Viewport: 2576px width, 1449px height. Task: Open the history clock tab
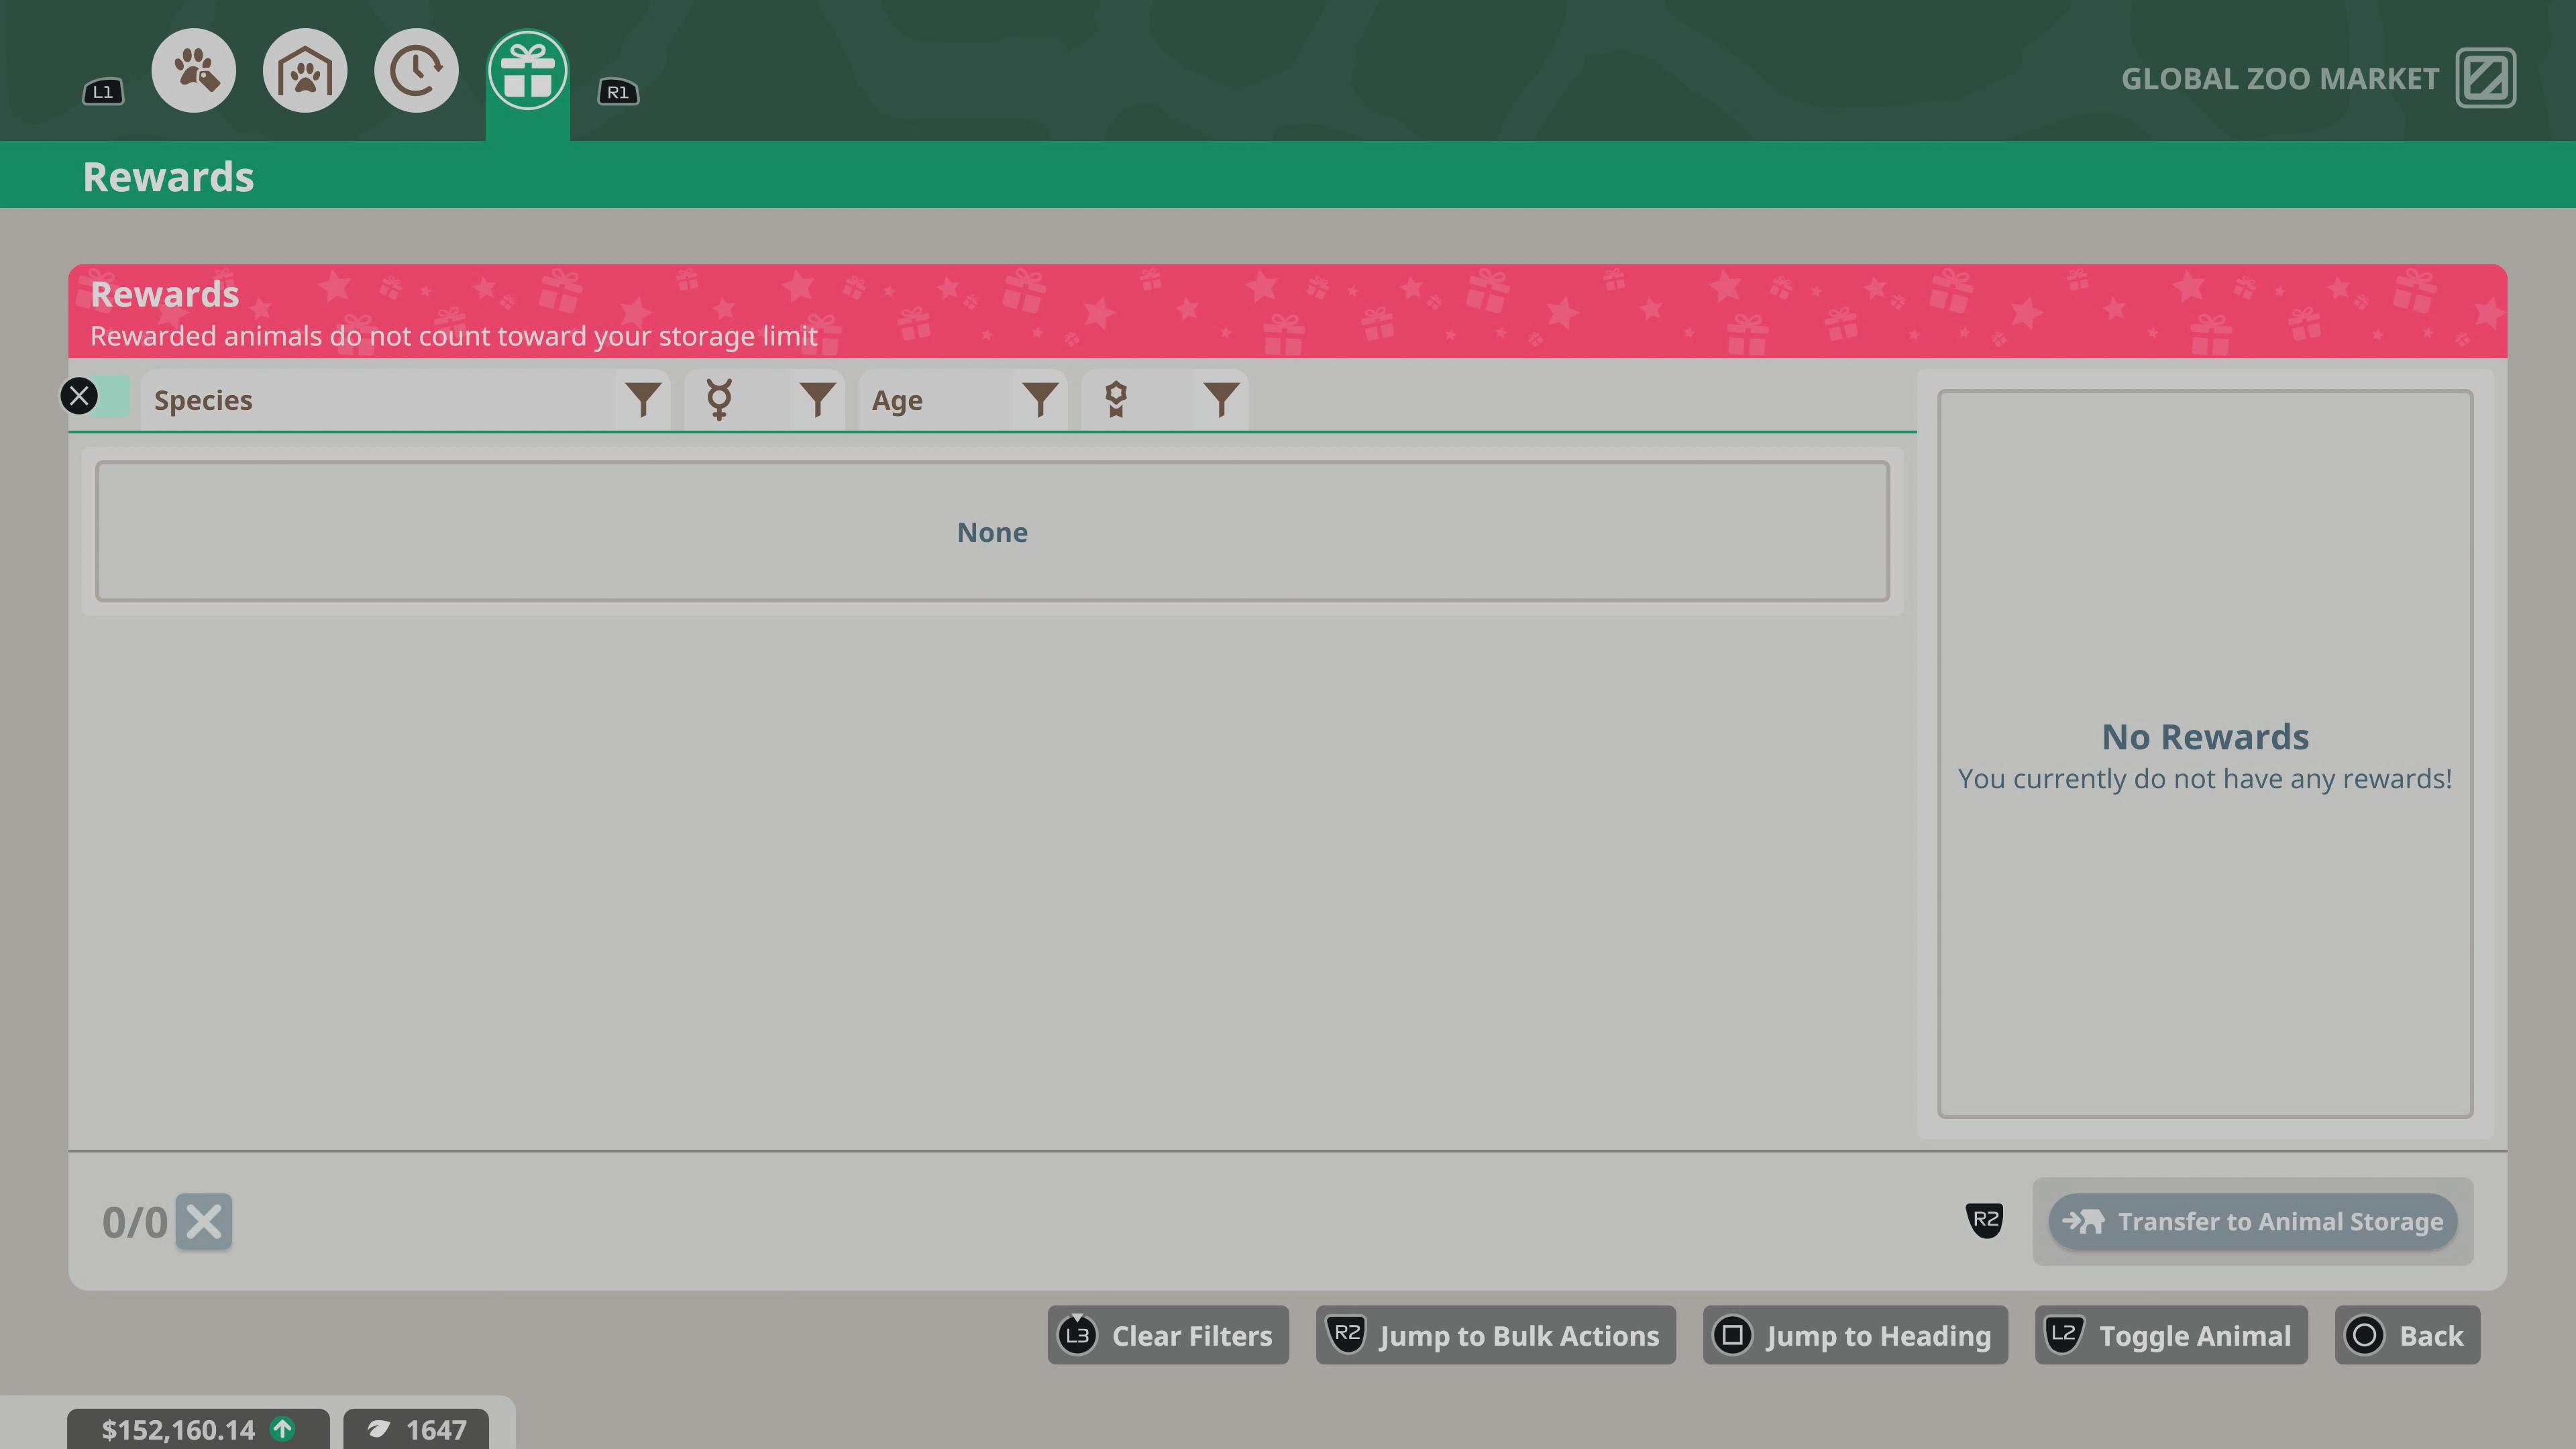pos(416,71)
